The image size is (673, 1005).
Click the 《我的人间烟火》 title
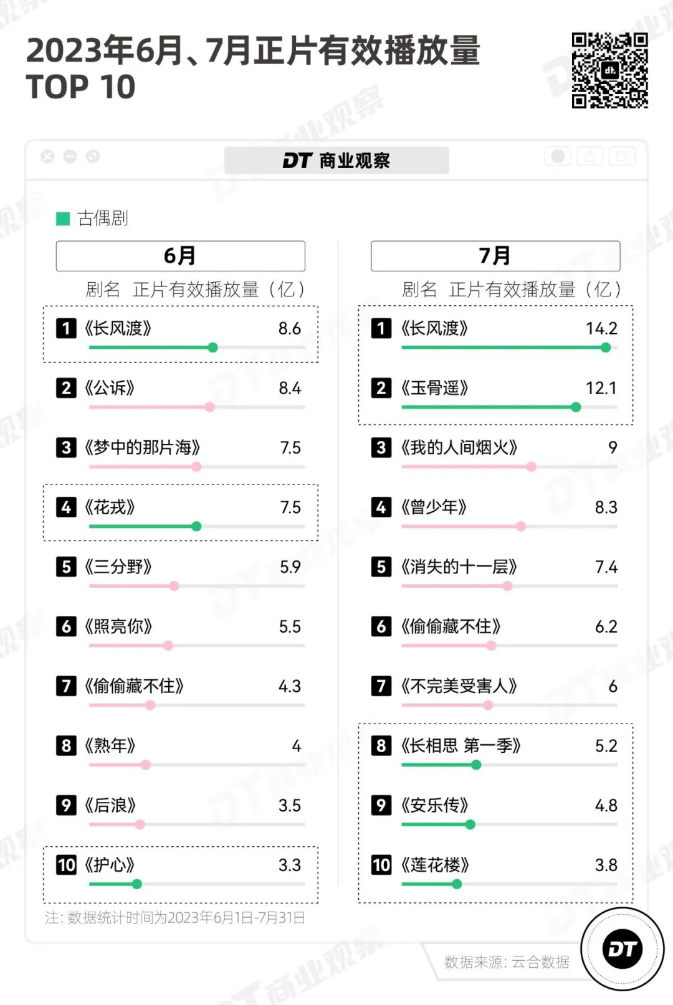pos(459,448)
